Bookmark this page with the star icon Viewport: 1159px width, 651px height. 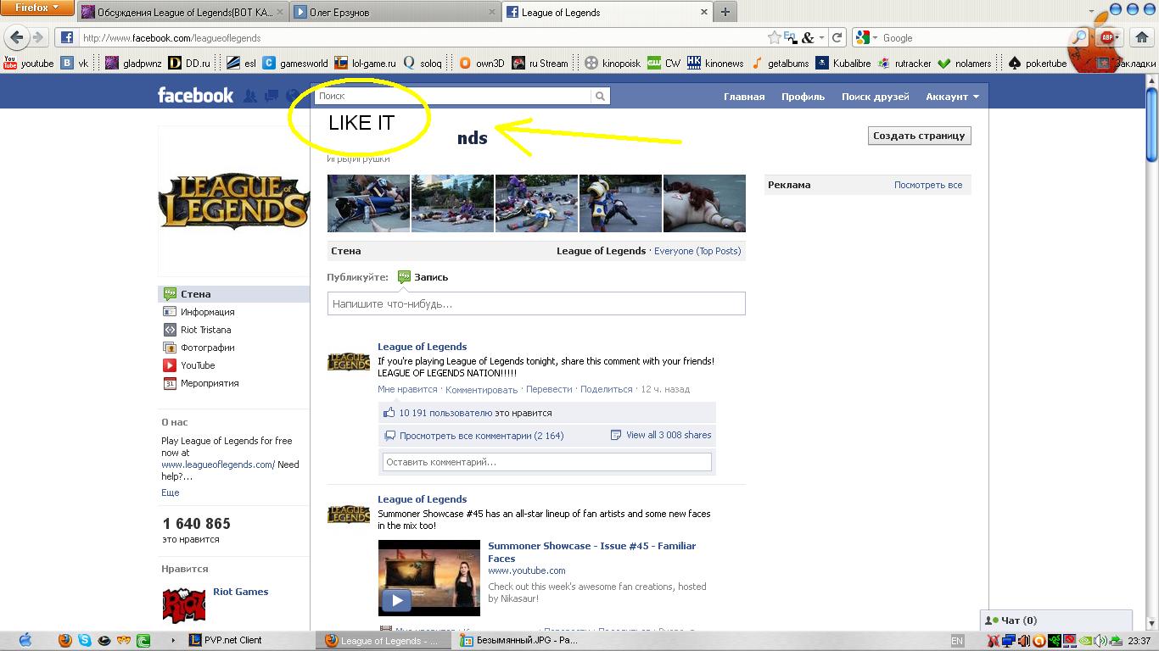coord(774,37)
